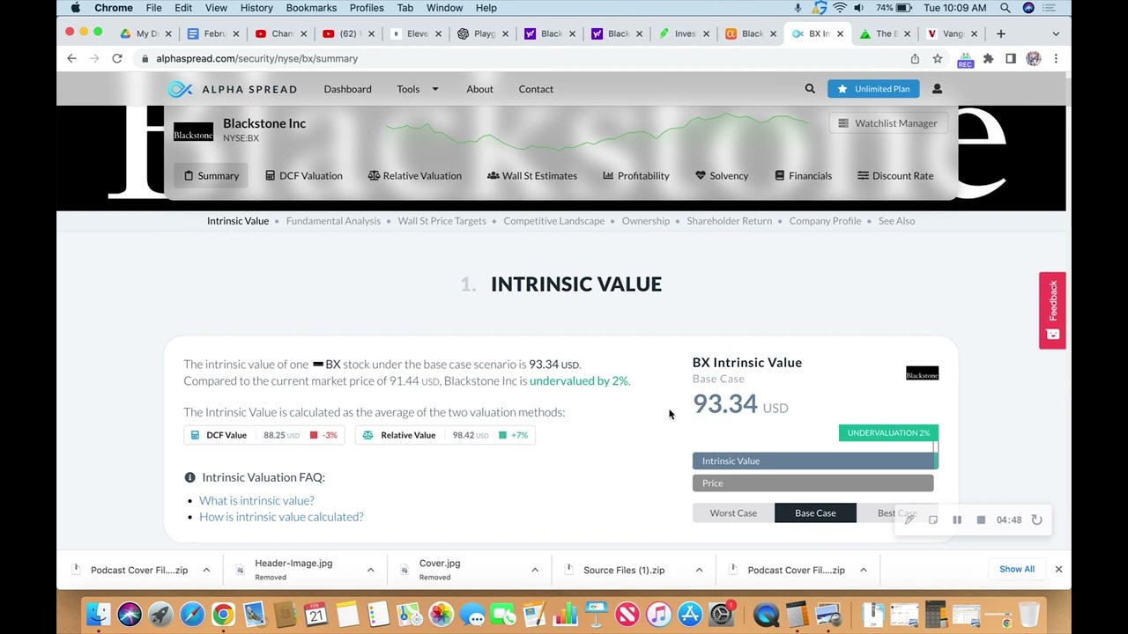Jump to Wall St Price Targets section

[x=442, y=221]
